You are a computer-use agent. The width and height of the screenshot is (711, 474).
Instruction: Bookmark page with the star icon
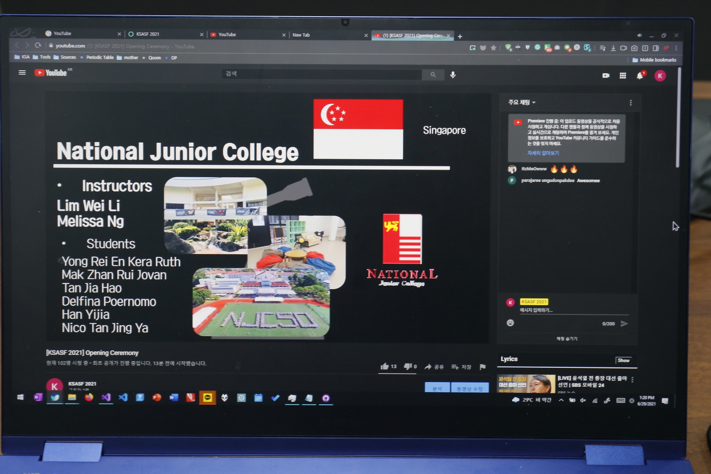click(493, 47)
